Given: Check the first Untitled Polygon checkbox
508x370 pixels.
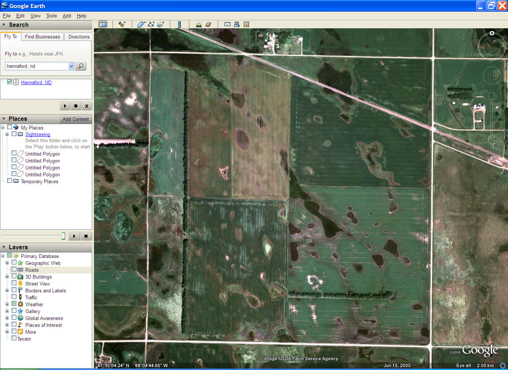Looking at the screenshot, I should coord(14,153).
